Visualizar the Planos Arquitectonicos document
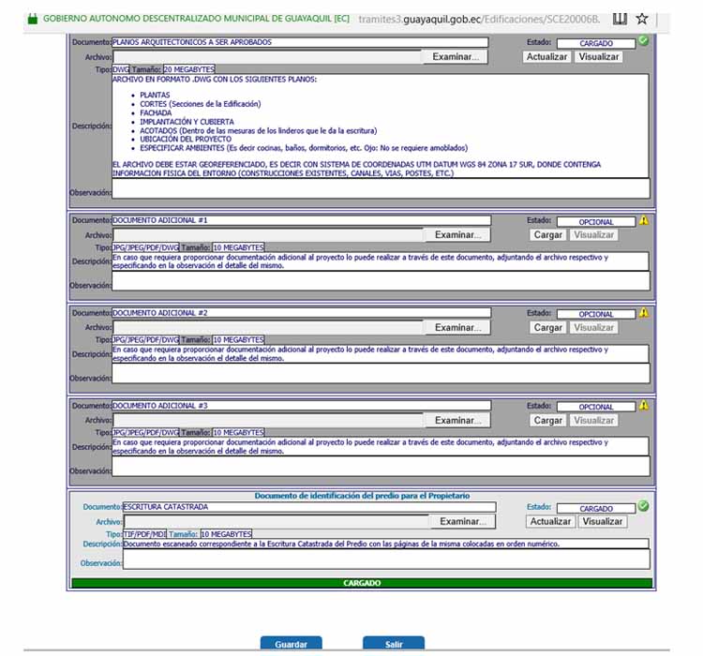This screenshot has height=656, width=703. pos(599,57)
